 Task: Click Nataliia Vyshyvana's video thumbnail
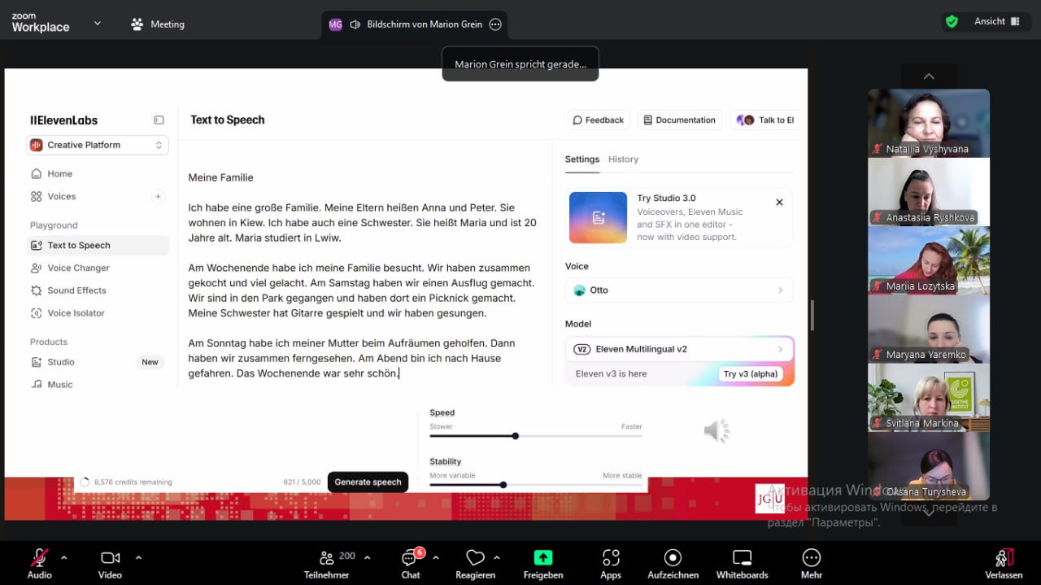[x=928, y=122]
